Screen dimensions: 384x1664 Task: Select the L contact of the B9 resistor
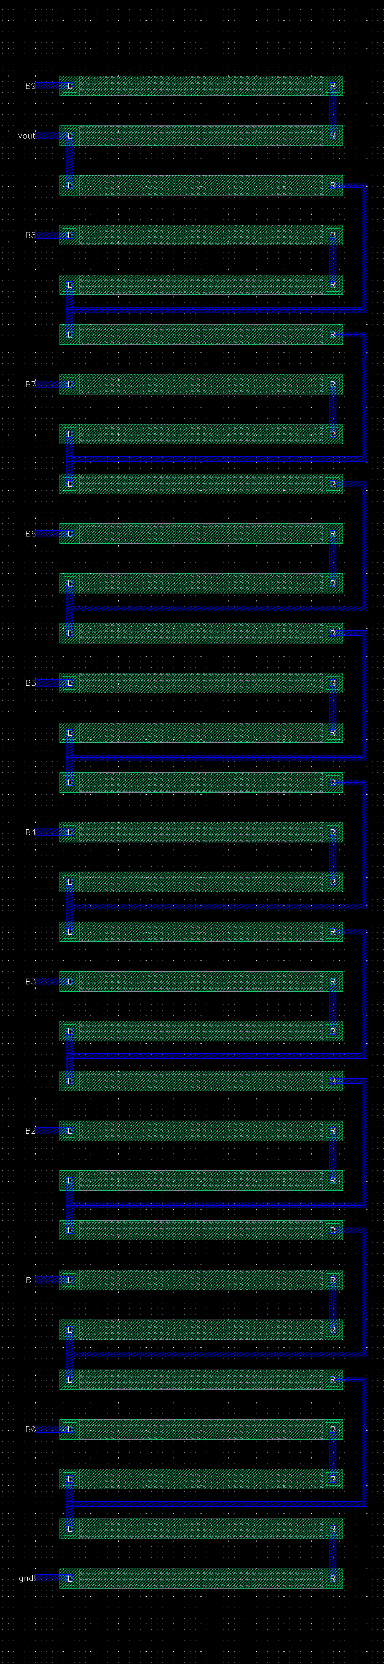coord(70,86)
